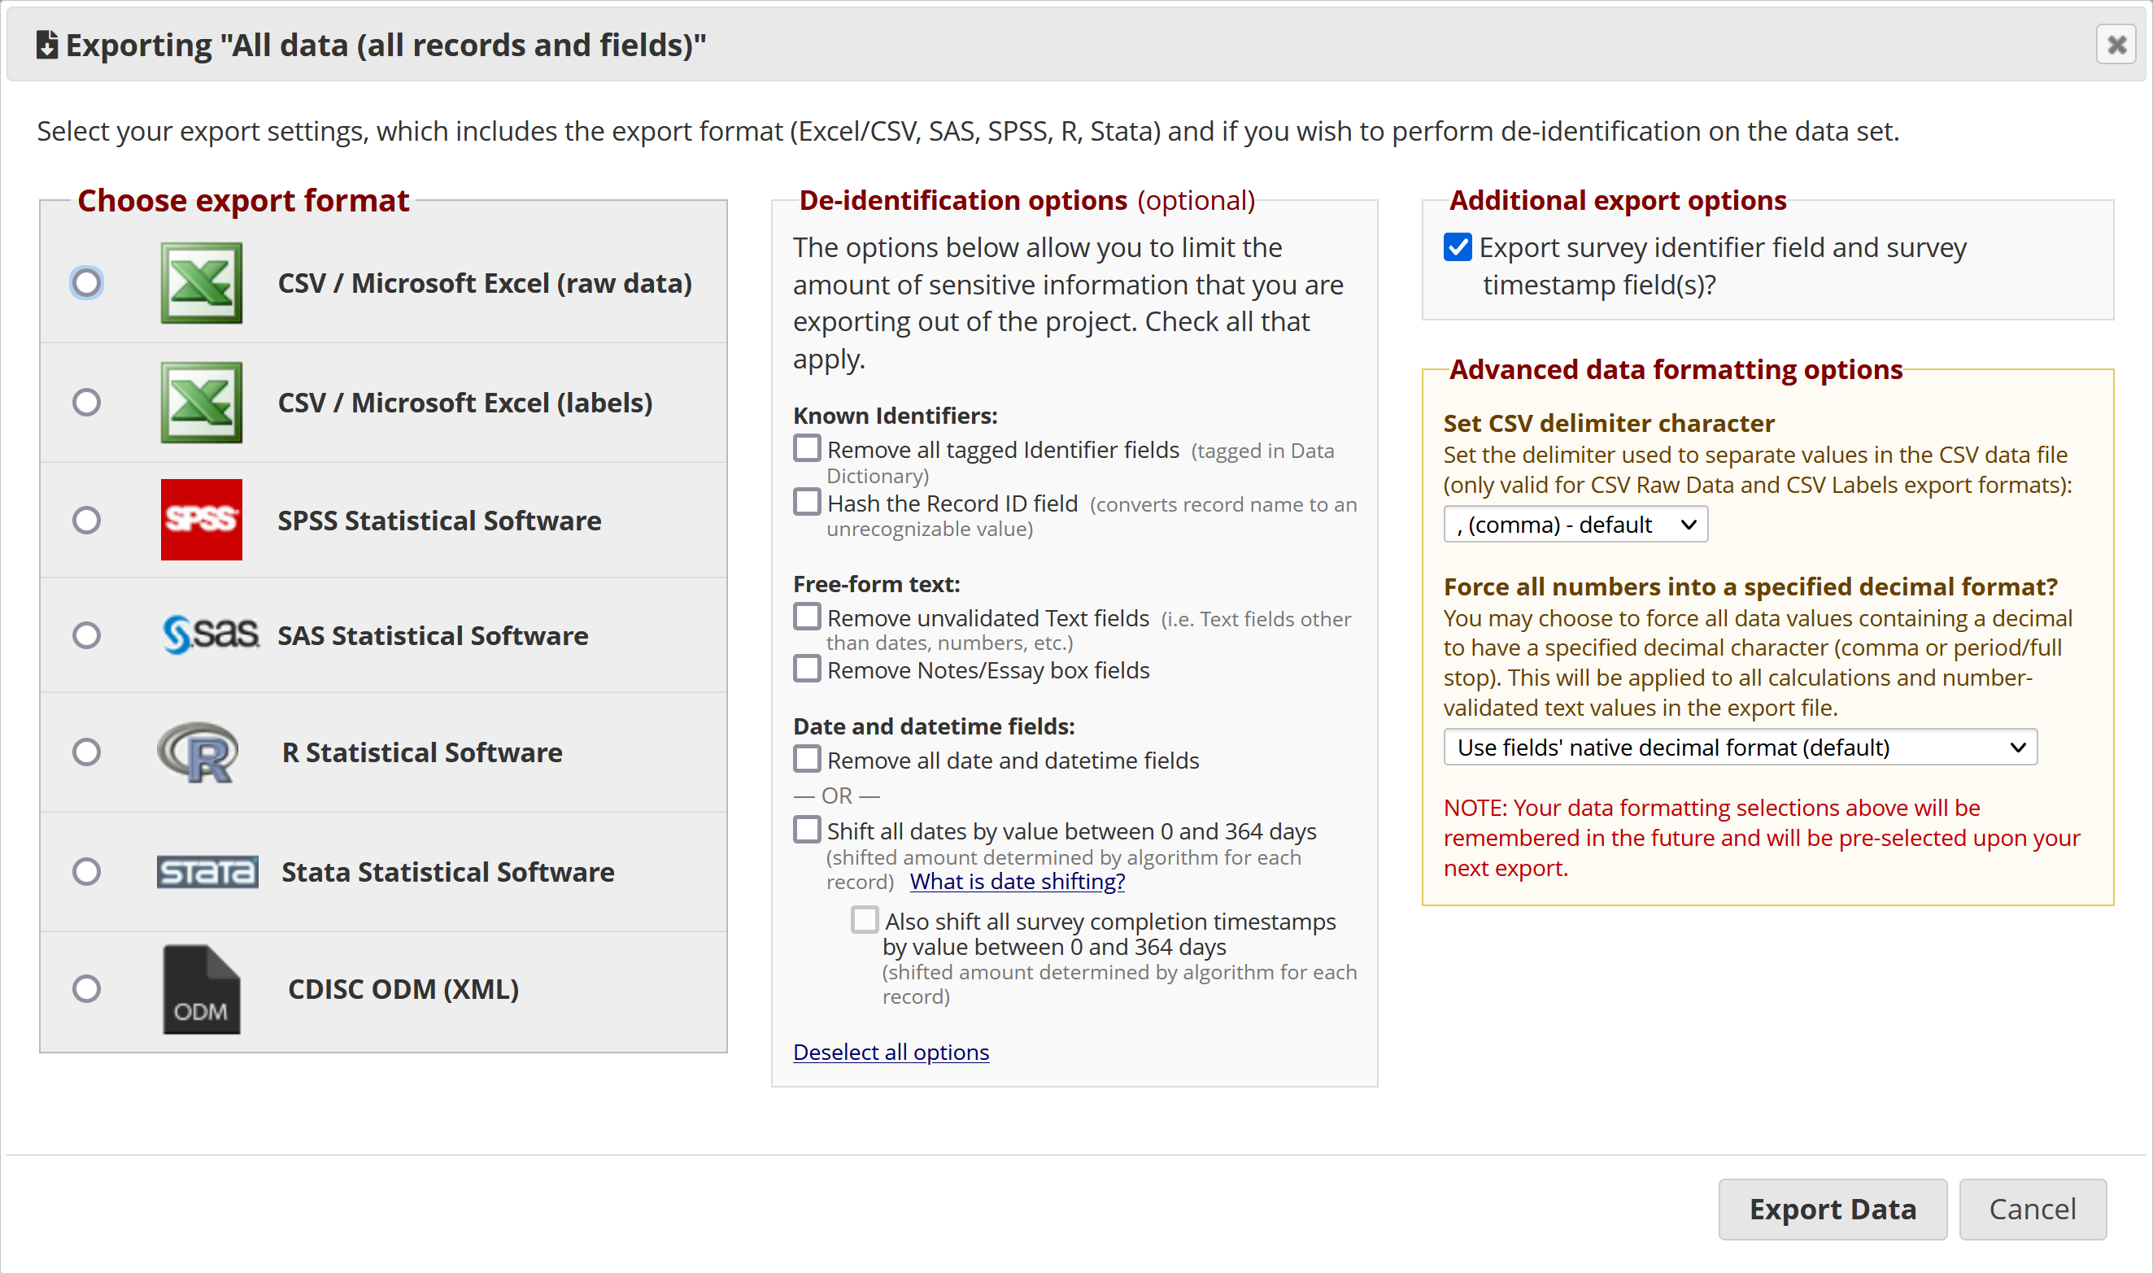Click the Export Data button
Image resolution: width=2153 pixels, height=1273 pixels.
(1833, 1210)
